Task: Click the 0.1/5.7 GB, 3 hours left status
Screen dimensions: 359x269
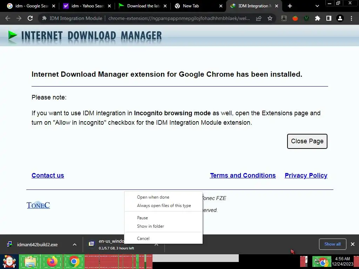Action: click(x=116, y=248)
